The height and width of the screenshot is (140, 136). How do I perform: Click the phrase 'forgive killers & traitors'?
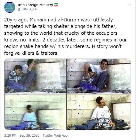pyautogui.click(x=31, y=53)
